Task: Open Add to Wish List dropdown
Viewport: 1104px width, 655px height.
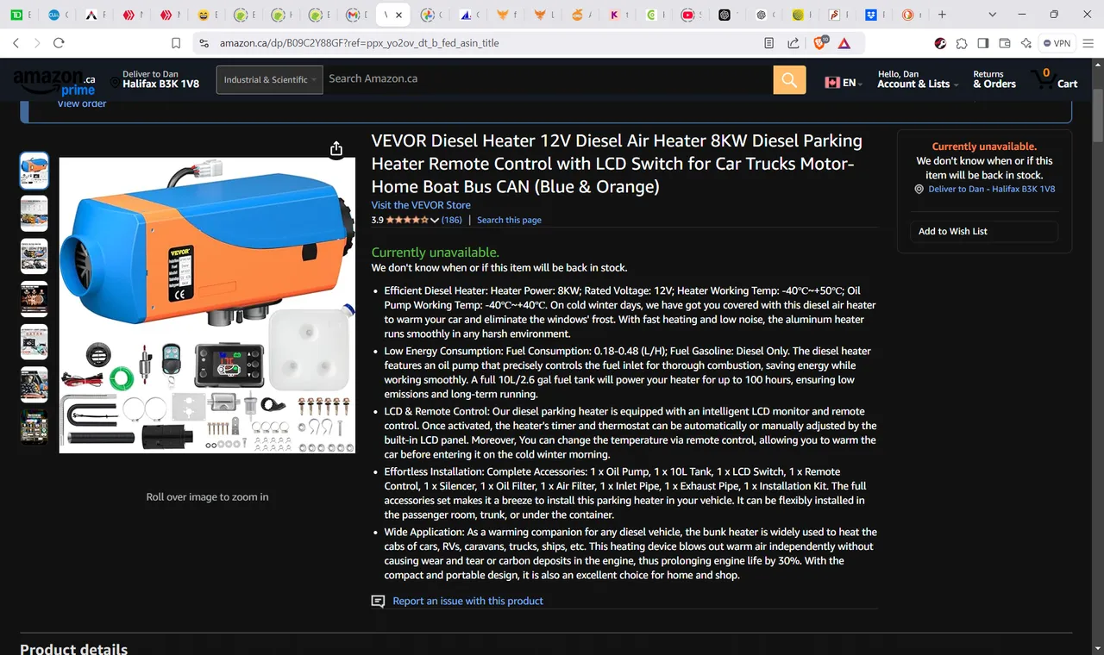Action: (984, 232)
